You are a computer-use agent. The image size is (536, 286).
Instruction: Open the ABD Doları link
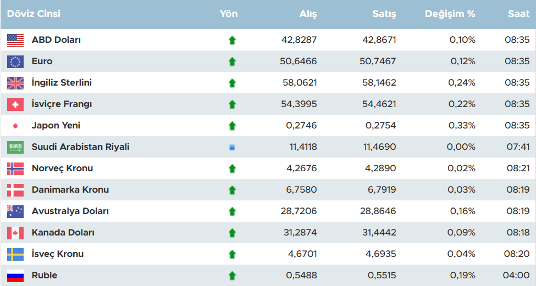[57, 40]
